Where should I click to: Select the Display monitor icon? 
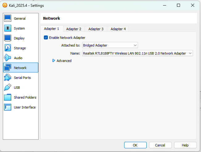(8, 38)
